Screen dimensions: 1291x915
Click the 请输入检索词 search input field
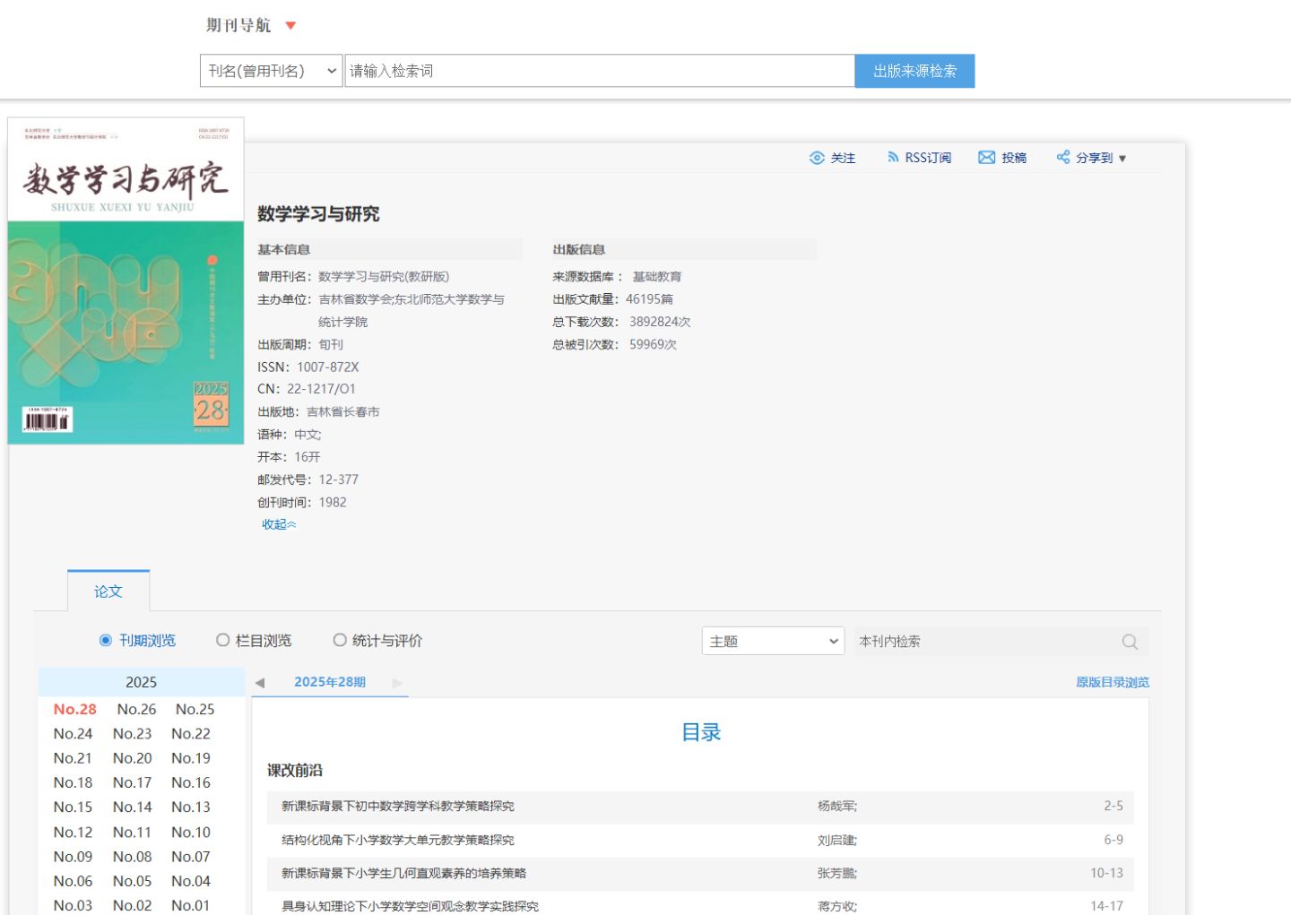[599, 71]
